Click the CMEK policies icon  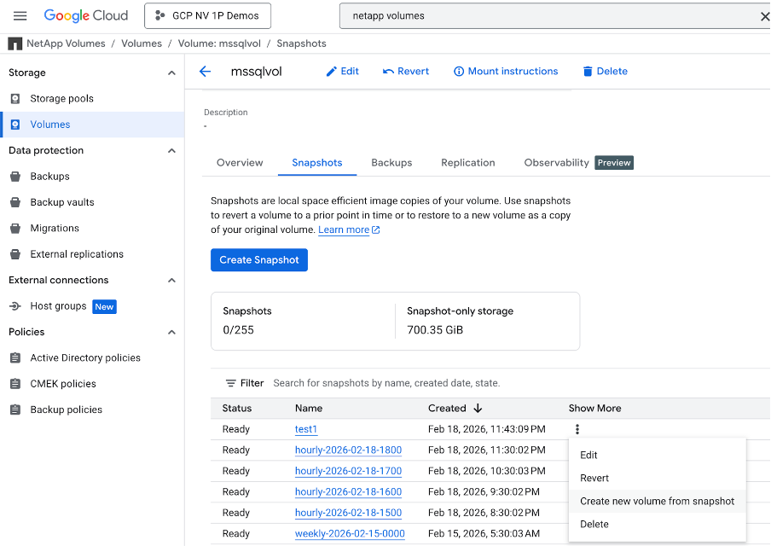coord(15,384)
